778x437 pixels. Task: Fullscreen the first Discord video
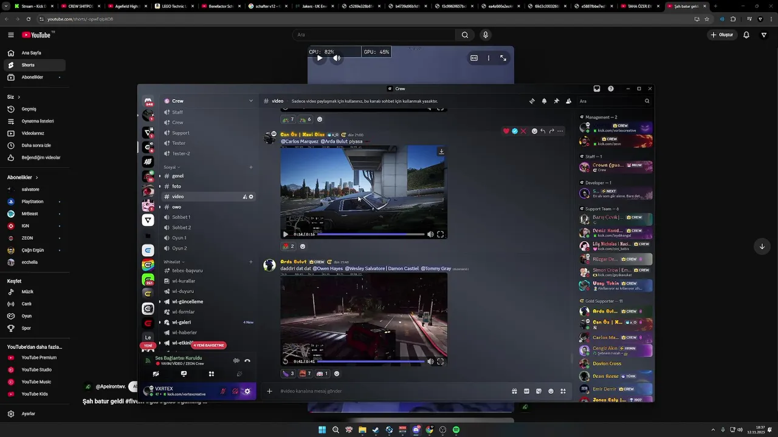click(440, 234)
